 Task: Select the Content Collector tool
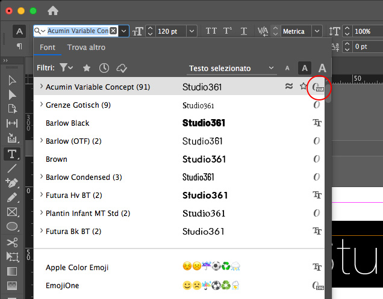coord(12,138)
